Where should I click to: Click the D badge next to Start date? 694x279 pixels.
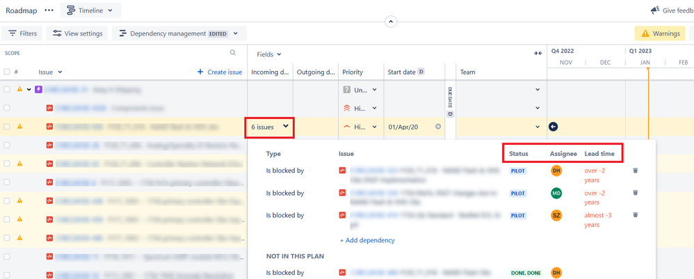coord(421,71)
